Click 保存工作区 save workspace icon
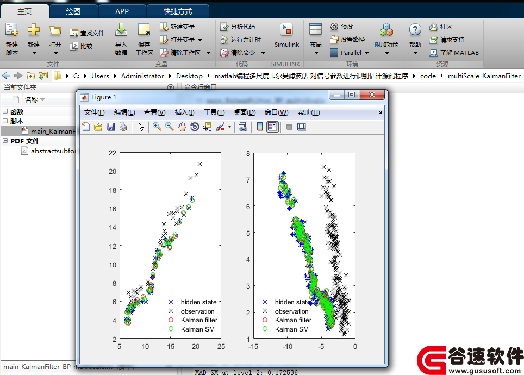524x375 pixels. tap(144, 30)
